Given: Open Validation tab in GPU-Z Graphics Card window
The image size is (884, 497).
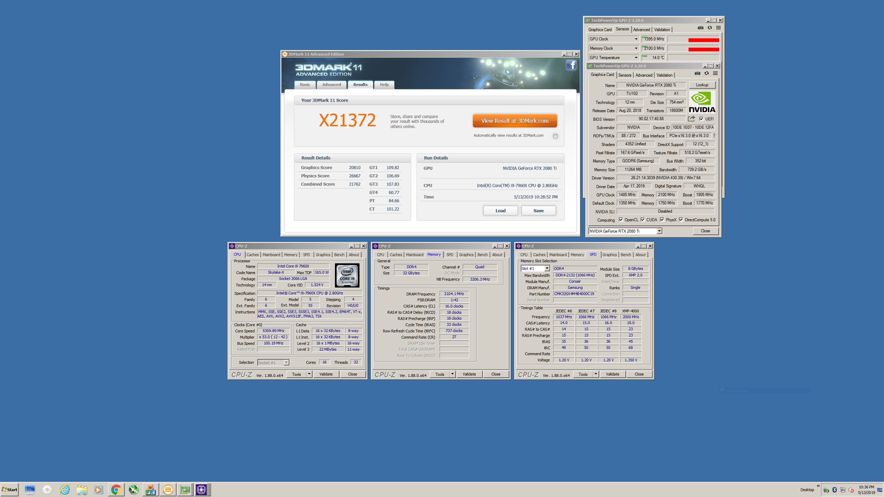Looking at the screenshot, I should pos(664,75).
